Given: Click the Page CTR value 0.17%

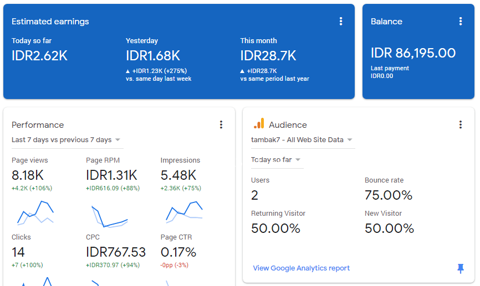Looking at the screenshot, I should coord(178,252).
